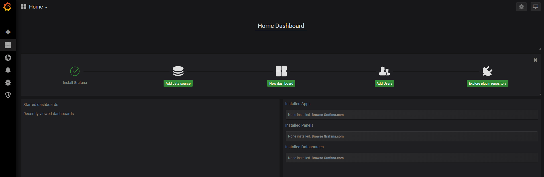Screen dimensions: 544x177
Task: Click the plug icon above plugin repository
Action: (x=487, y=71)
